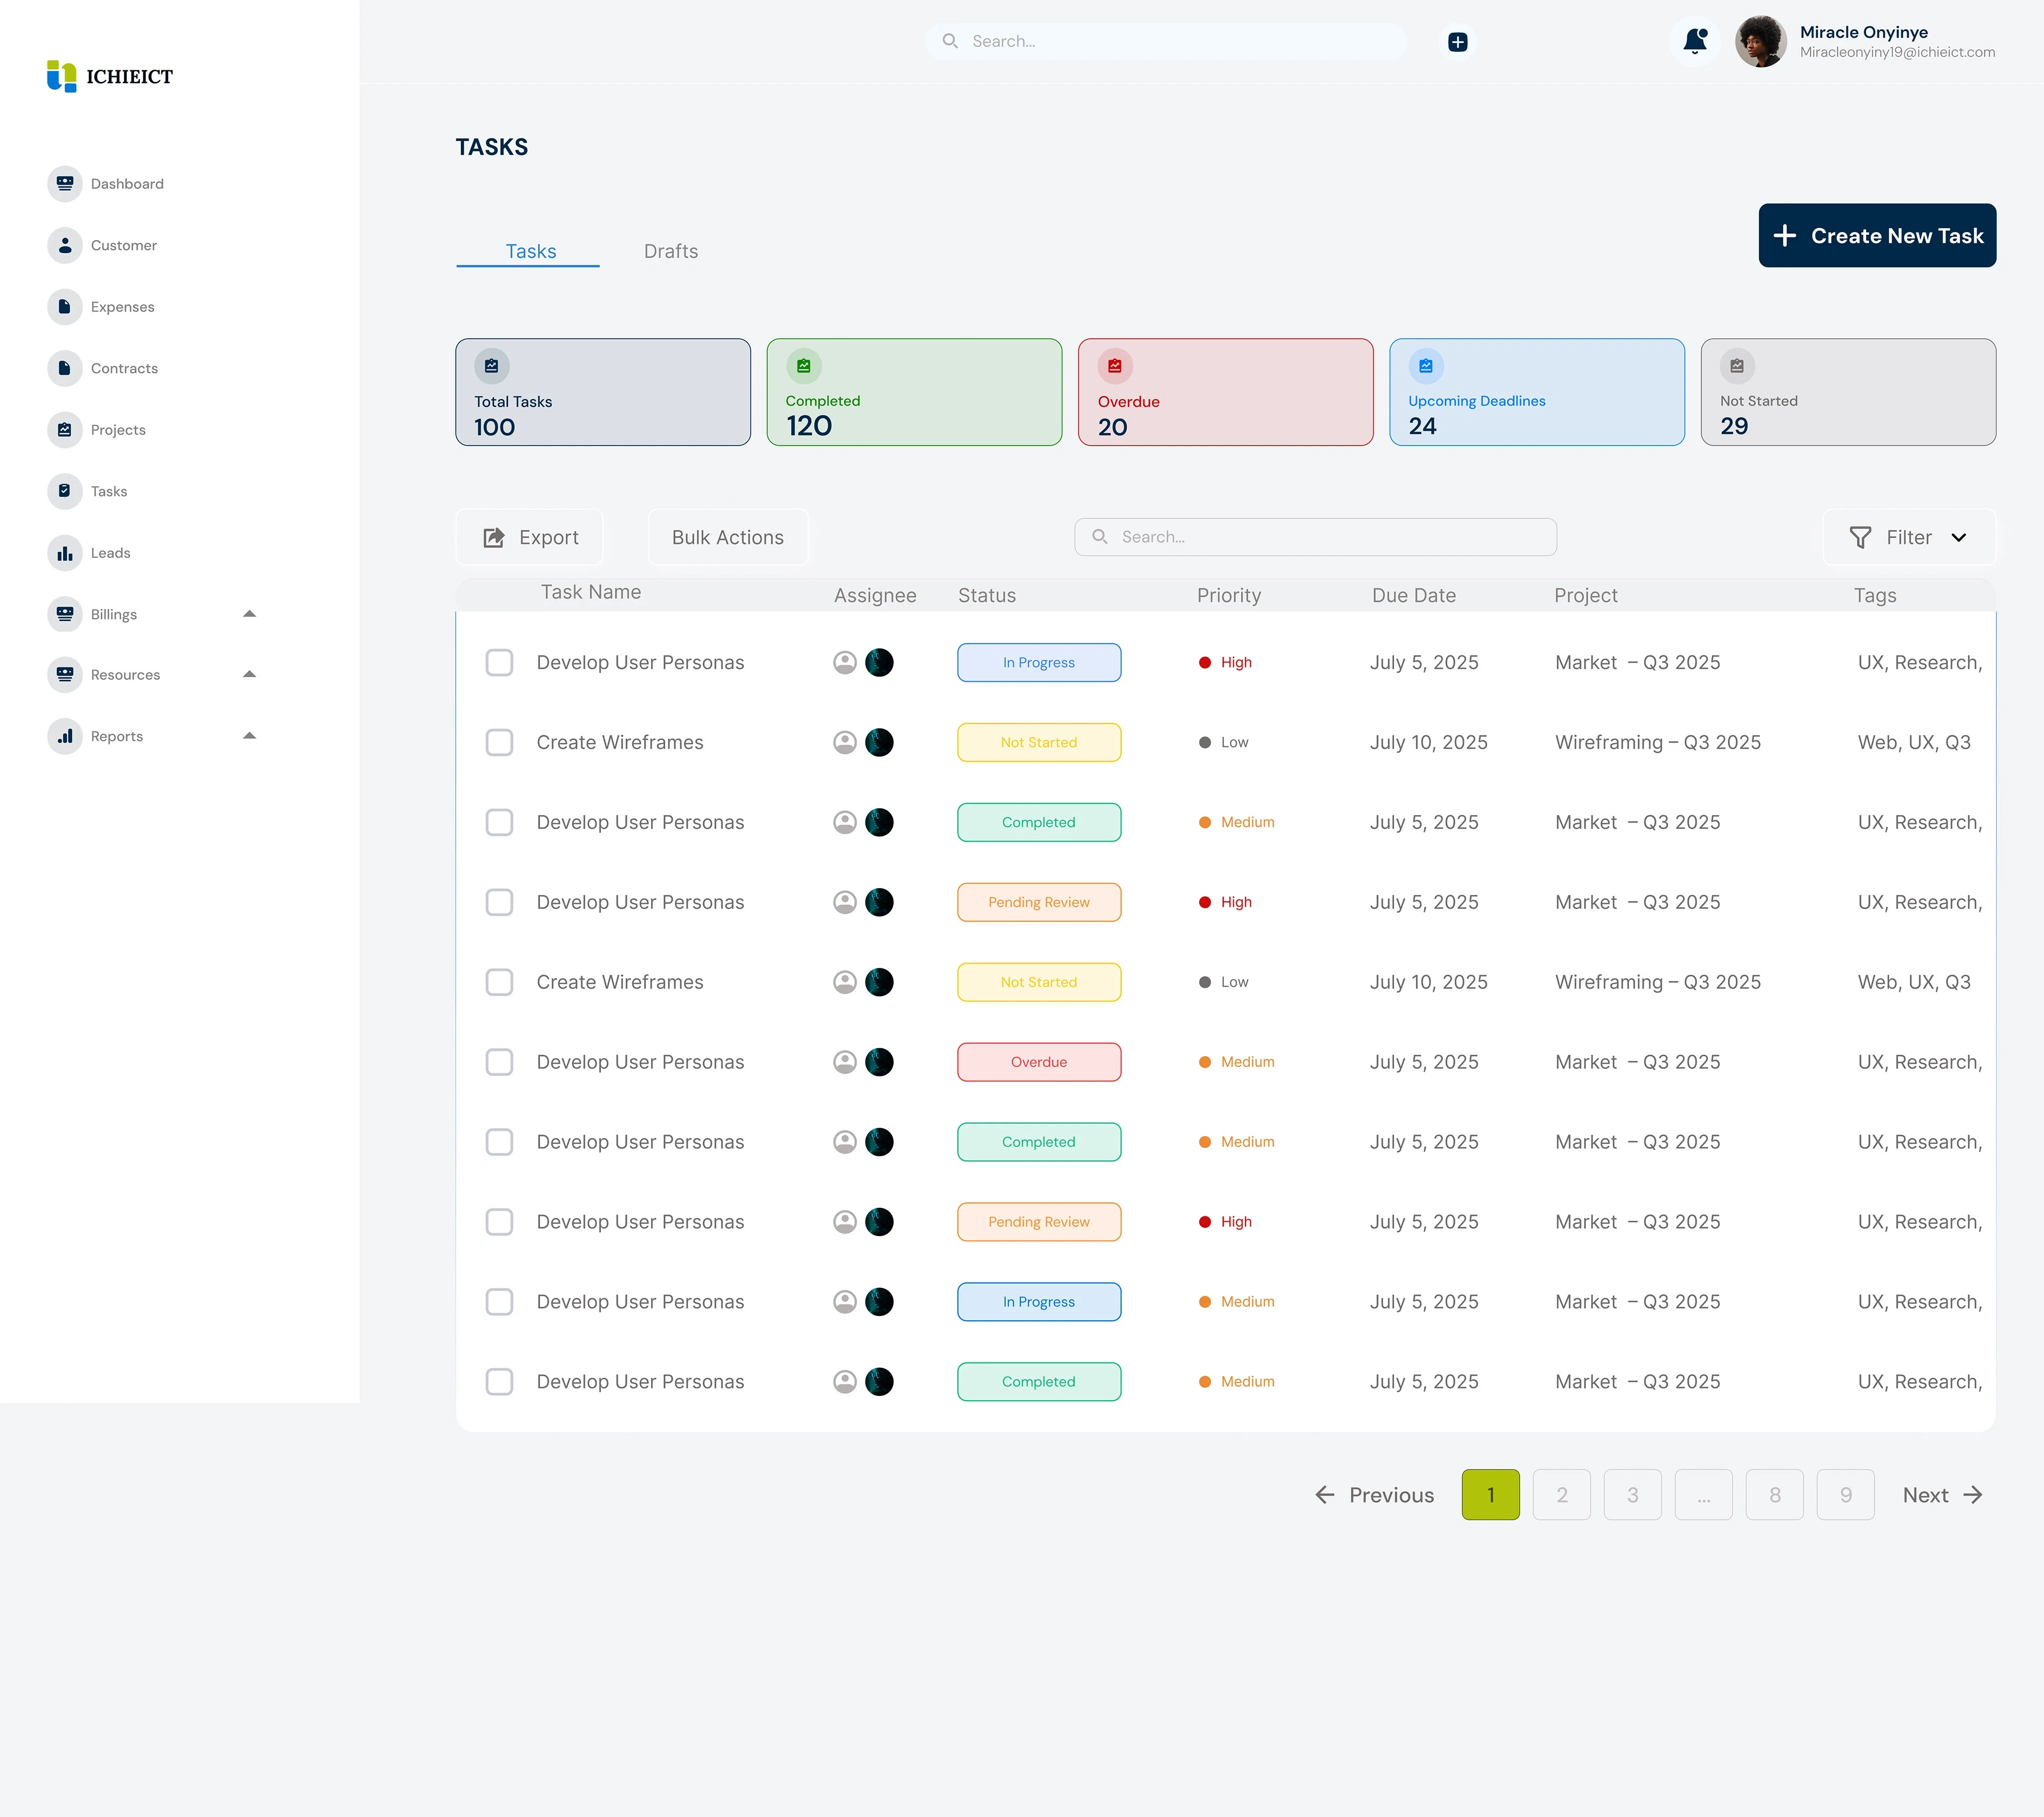Click the plus icon beside top search
This screenshot has height=1817, width=2044.
(1457, 41)
